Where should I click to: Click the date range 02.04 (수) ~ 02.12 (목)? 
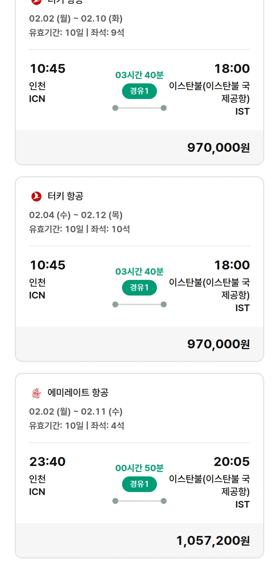tap(76, 215)
